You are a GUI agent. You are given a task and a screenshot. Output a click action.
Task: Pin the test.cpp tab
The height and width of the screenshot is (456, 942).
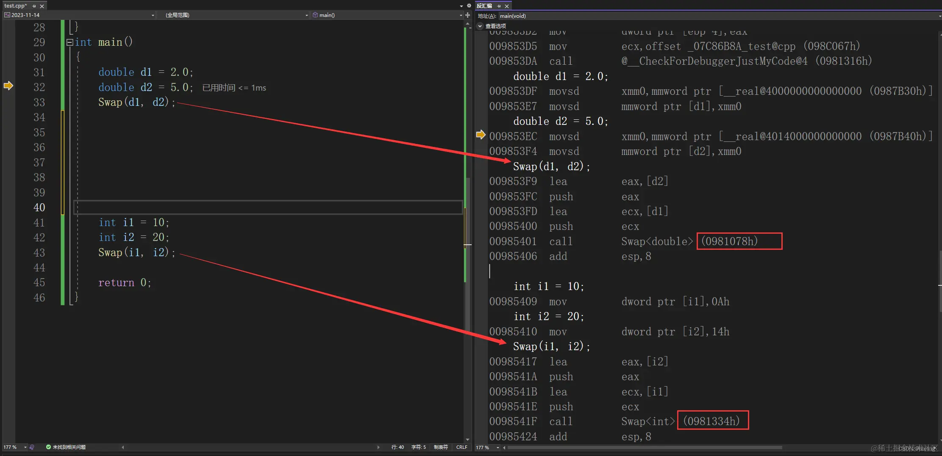pos(34,6)
